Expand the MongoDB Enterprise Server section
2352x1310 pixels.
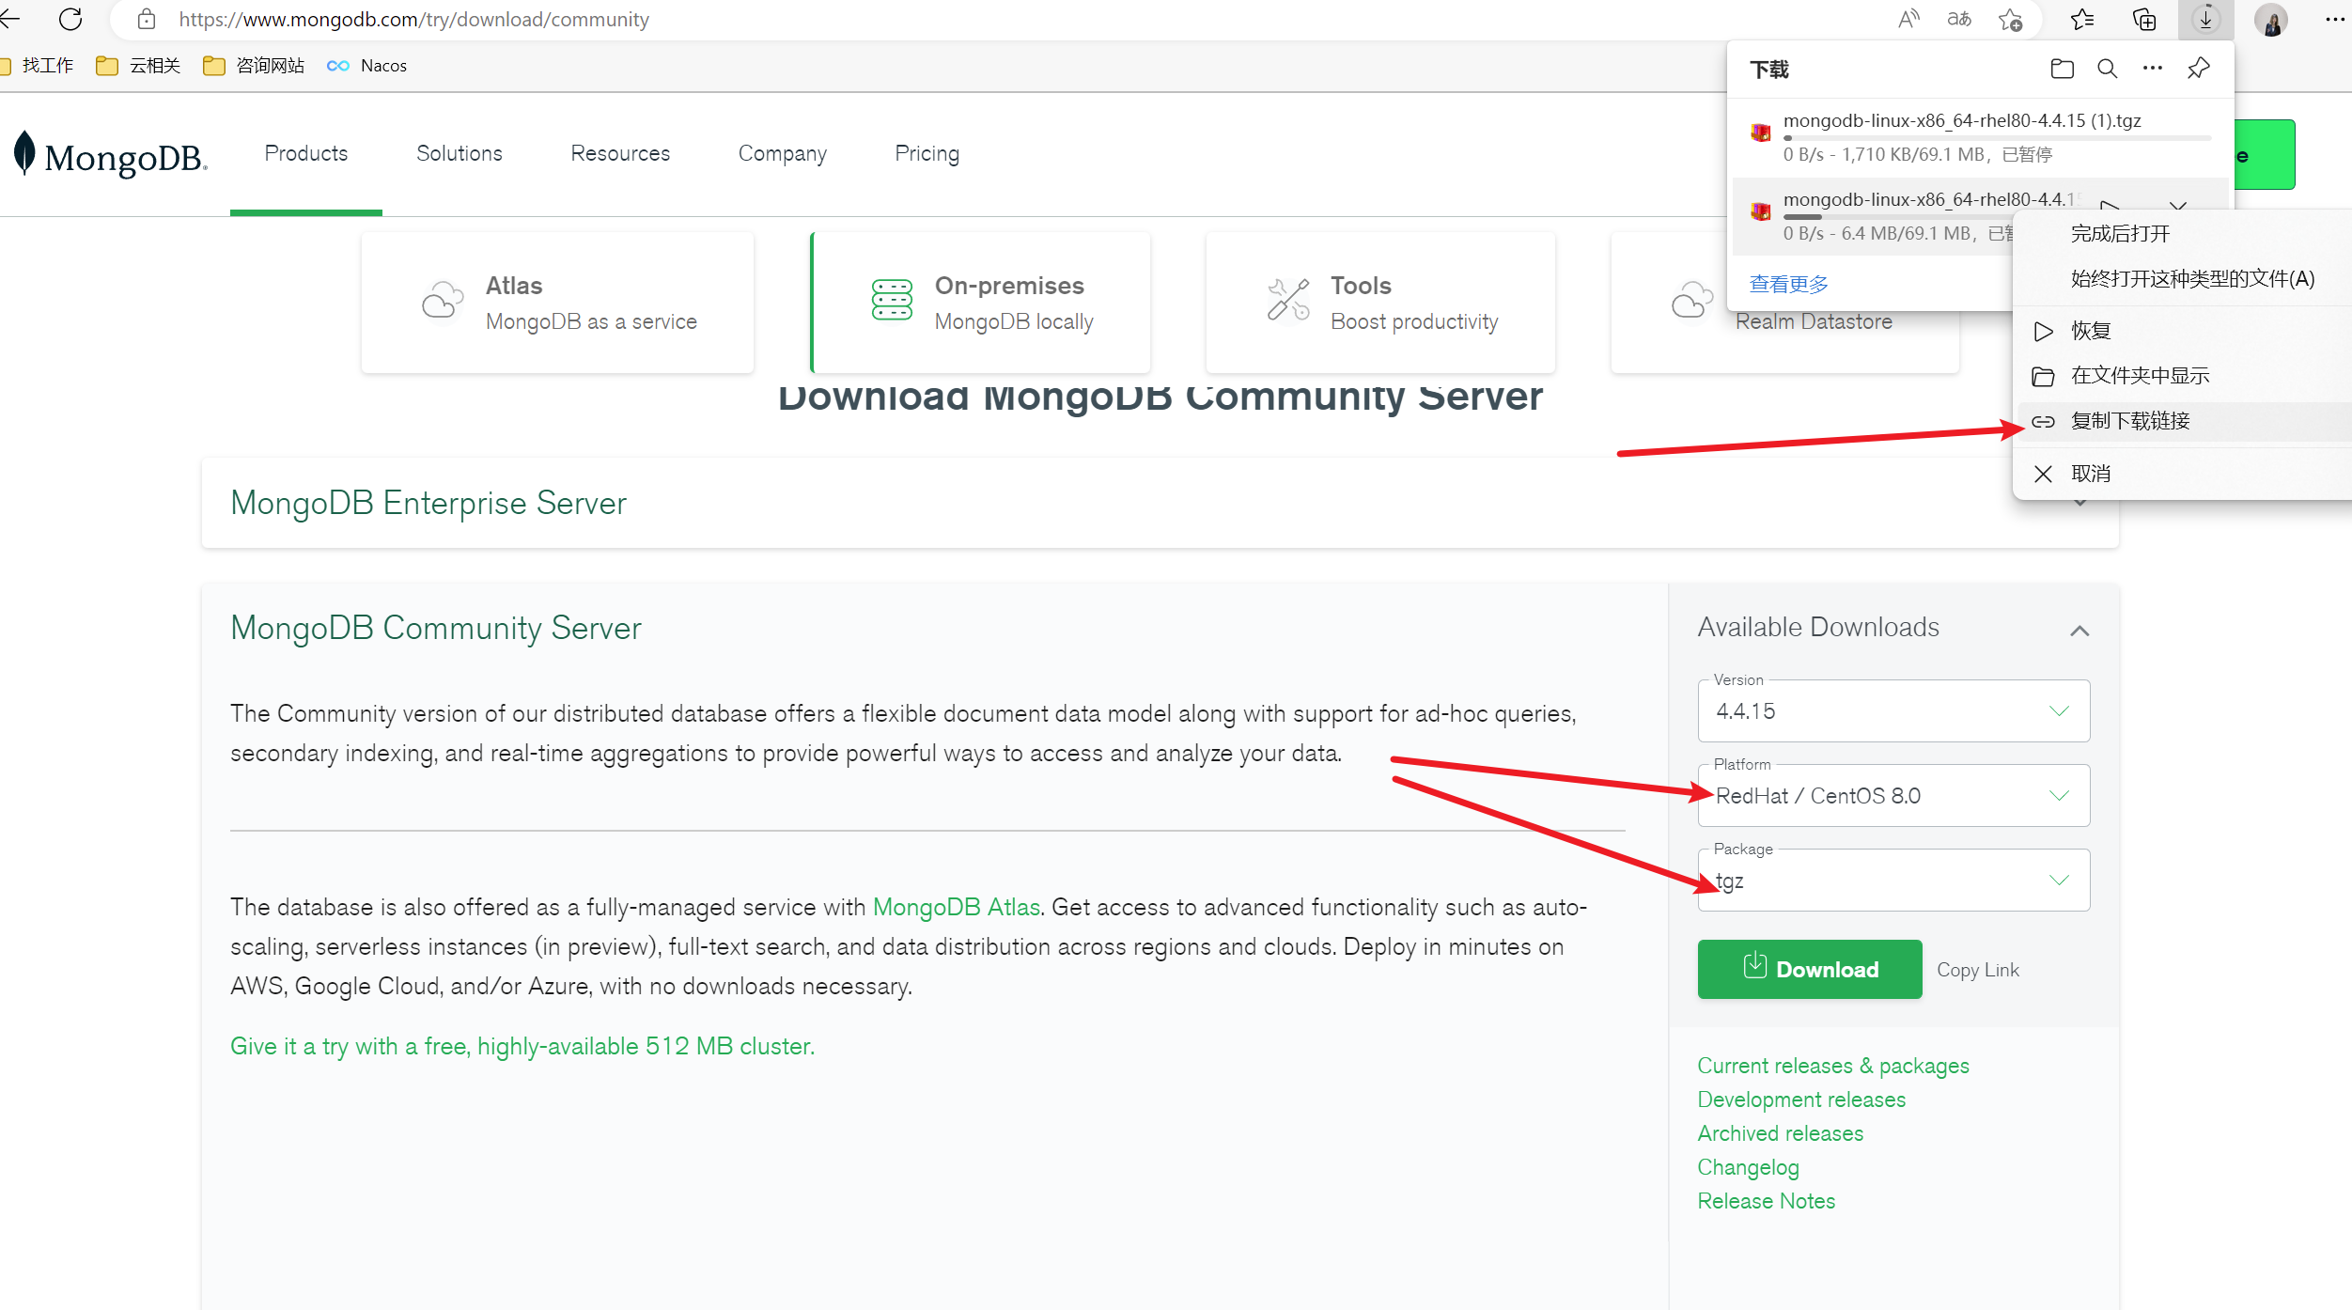(x=2079, y=503)
